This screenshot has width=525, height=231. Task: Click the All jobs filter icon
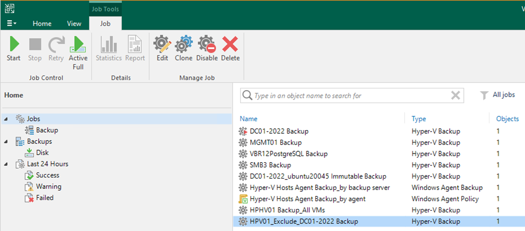point(484,95)
